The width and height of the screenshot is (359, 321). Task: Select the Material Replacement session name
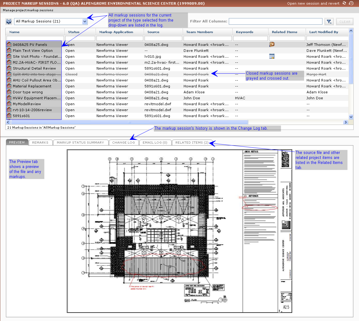point(32,86)
